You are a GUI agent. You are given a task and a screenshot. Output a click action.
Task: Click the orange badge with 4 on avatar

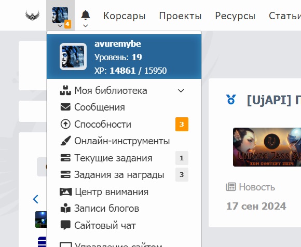coord(67,24)
